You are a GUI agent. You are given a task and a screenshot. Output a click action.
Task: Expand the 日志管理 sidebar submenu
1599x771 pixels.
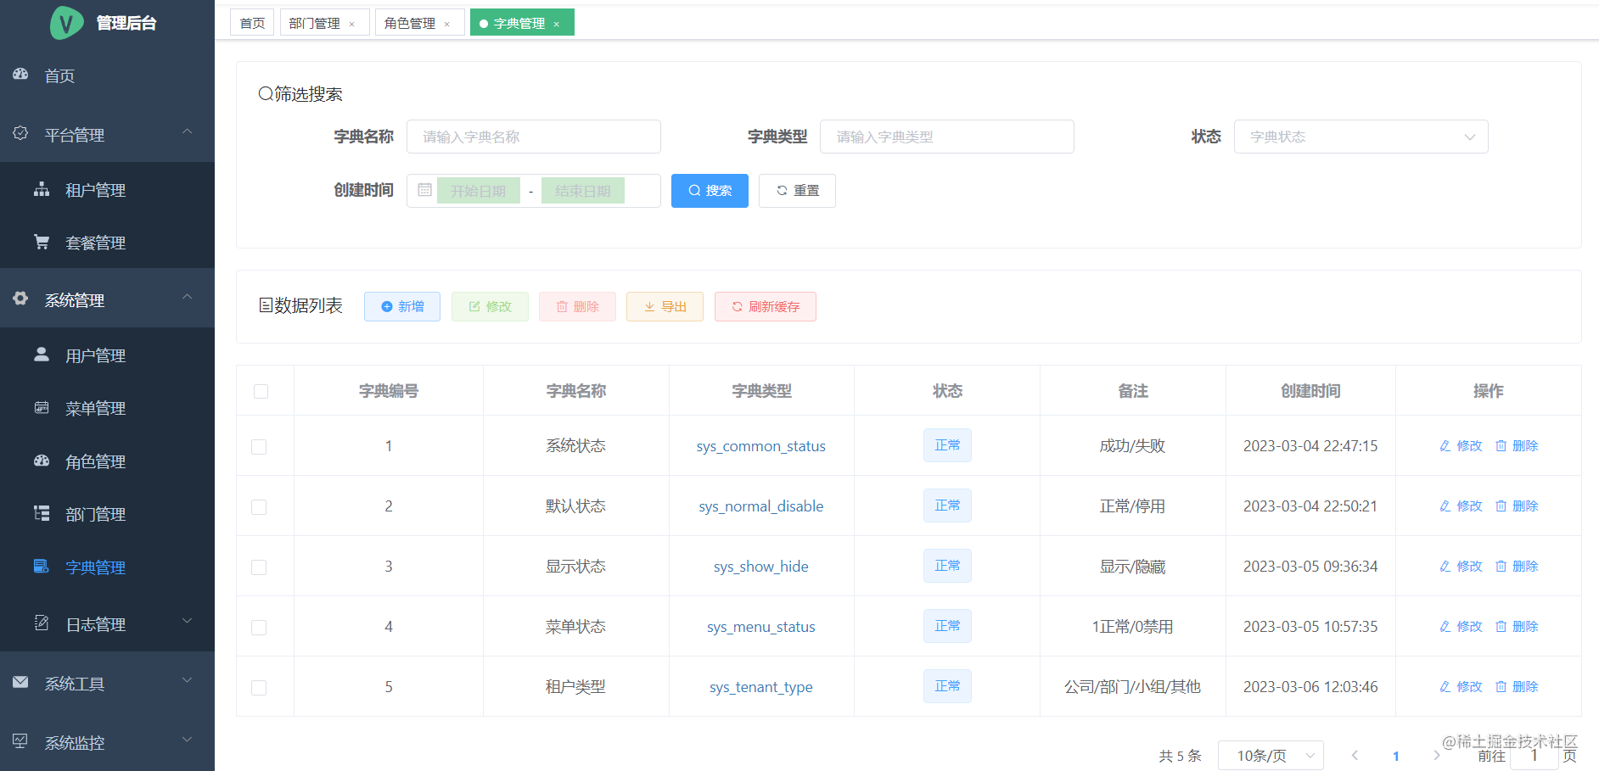(x=107, y=623)
